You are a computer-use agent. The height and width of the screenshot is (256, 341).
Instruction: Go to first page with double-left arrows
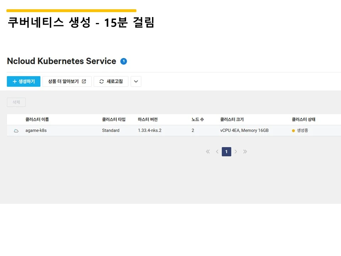[x=208, y=151]
